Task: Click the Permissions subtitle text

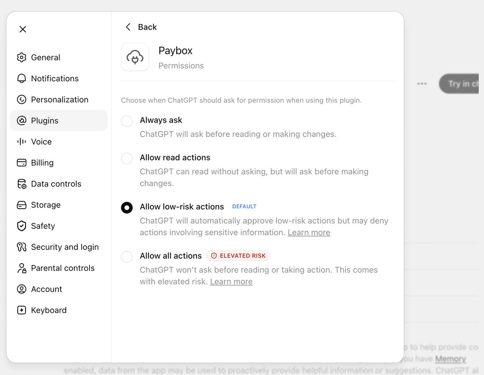Action: pos(181,66)
